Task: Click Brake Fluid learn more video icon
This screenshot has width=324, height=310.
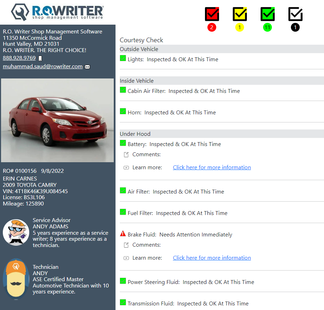Action: [126, 258]
